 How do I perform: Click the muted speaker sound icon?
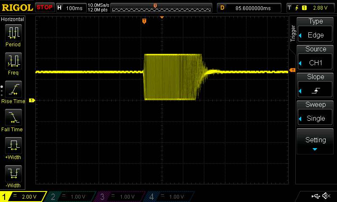[x=326, y=196]
